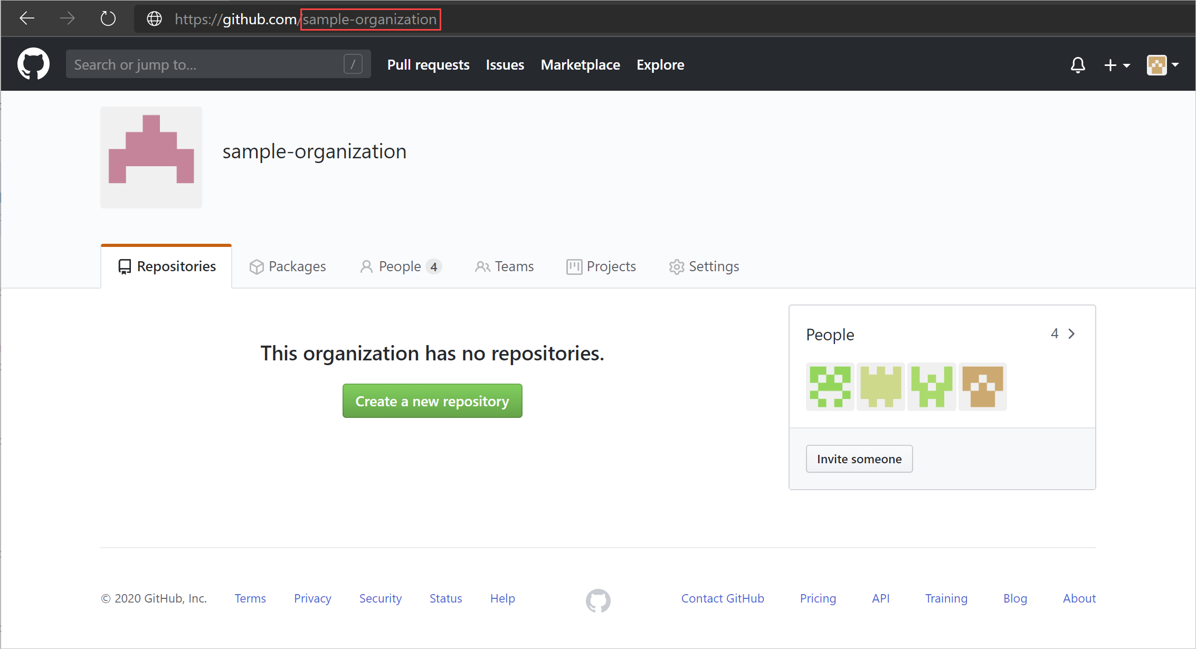The height and width of the screenshot is (649, 1196).
Task: Click Create a new repository button
Action: 432,402
